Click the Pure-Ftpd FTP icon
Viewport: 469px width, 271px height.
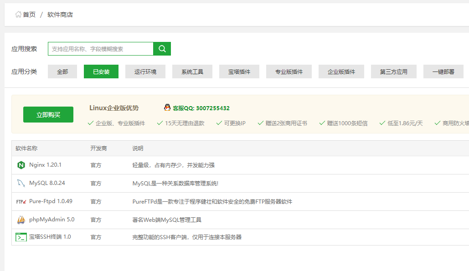tap(21, 202)
